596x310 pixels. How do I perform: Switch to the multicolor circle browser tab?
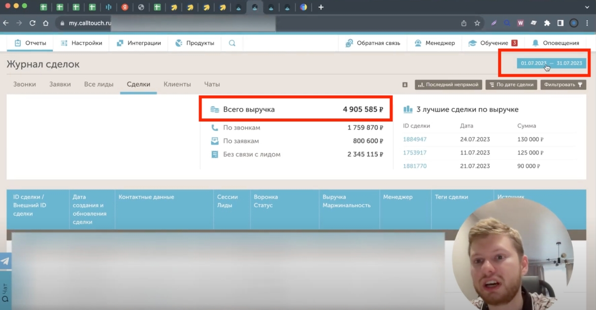[303, 7]
